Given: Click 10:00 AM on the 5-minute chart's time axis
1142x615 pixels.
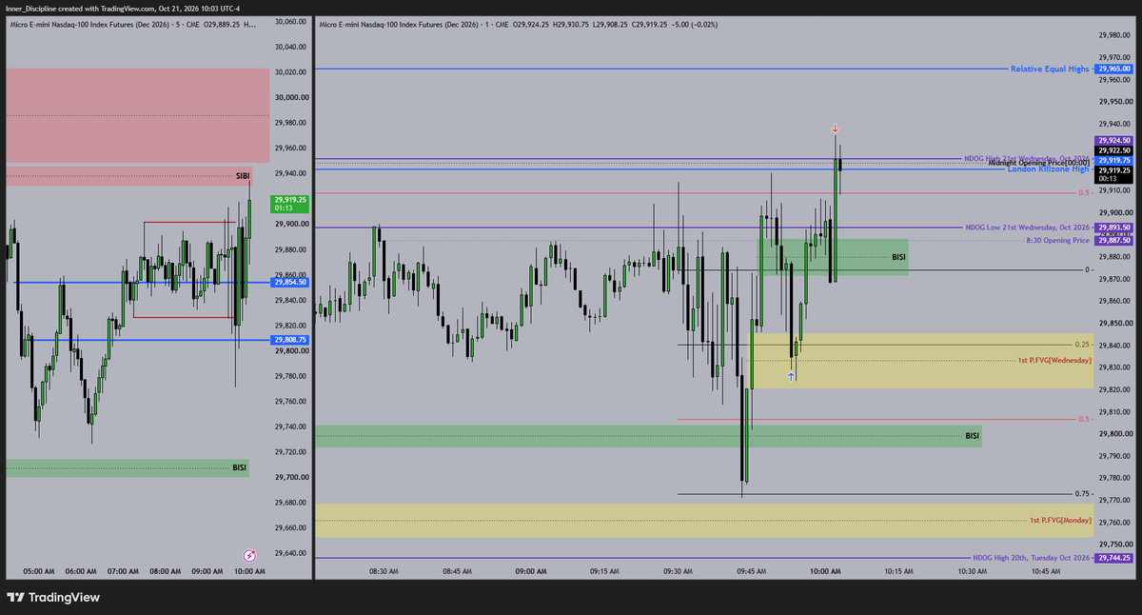Looking at the screenshot, I should tap(247, 571).
